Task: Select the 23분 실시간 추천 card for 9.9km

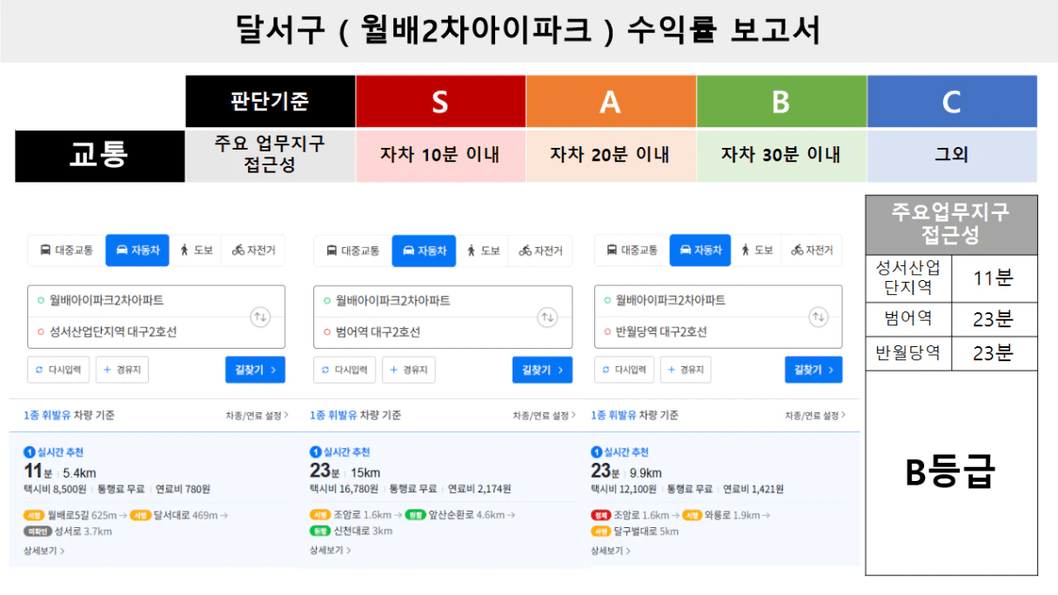Action: tap(722, 500)
